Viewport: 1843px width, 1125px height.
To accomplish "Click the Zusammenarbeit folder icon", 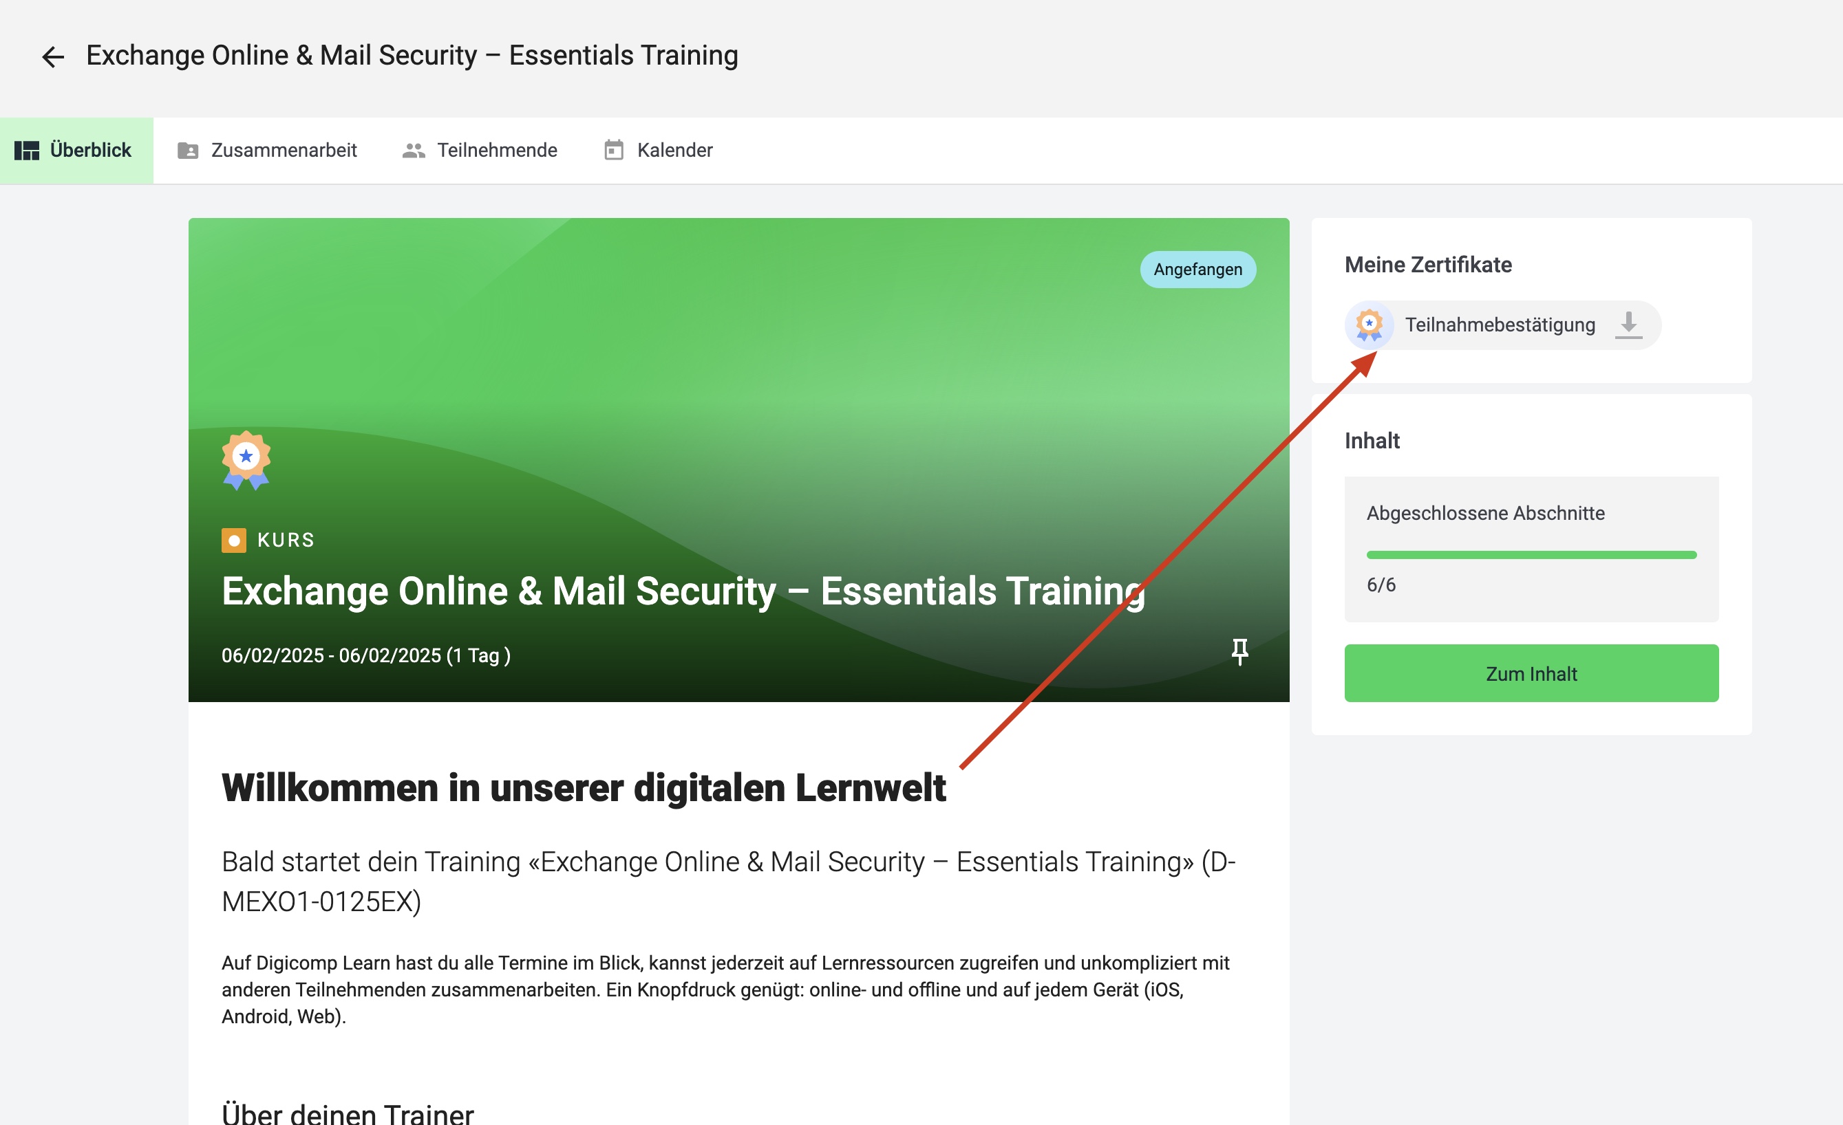I will [188, 150].
